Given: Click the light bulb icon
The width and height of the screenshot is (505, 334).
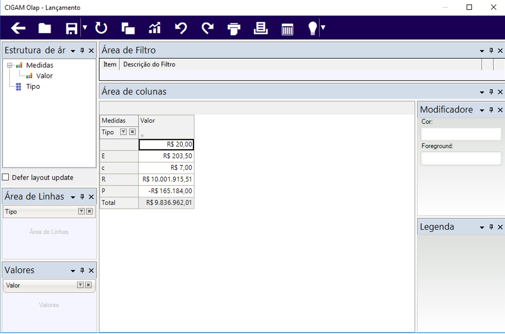Looking at the screenshot, I should click(x=313, y=28).
